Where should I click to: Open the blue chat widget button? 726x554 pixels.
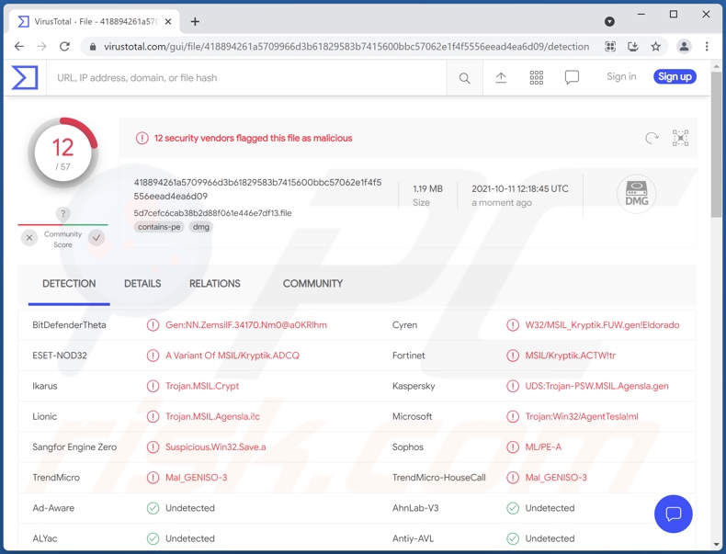[674, 514]
